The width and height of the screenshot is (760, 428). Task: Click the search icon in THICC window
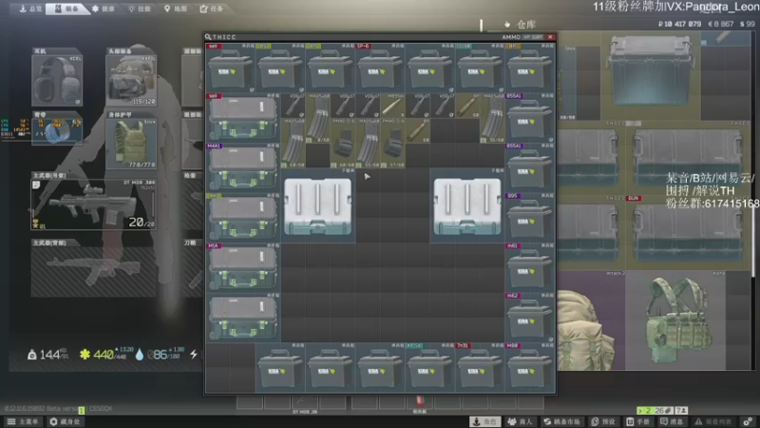(208, 37)
